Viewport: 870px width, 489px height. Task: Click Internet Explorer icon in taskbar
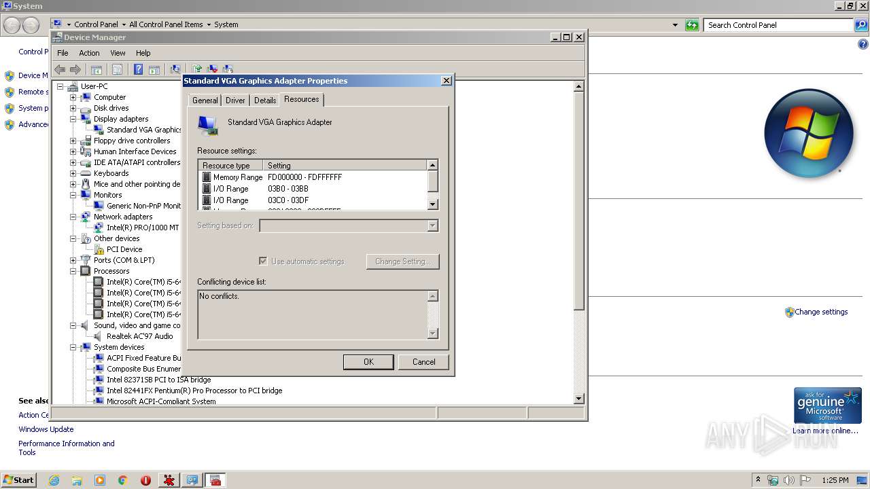point(54,480)
